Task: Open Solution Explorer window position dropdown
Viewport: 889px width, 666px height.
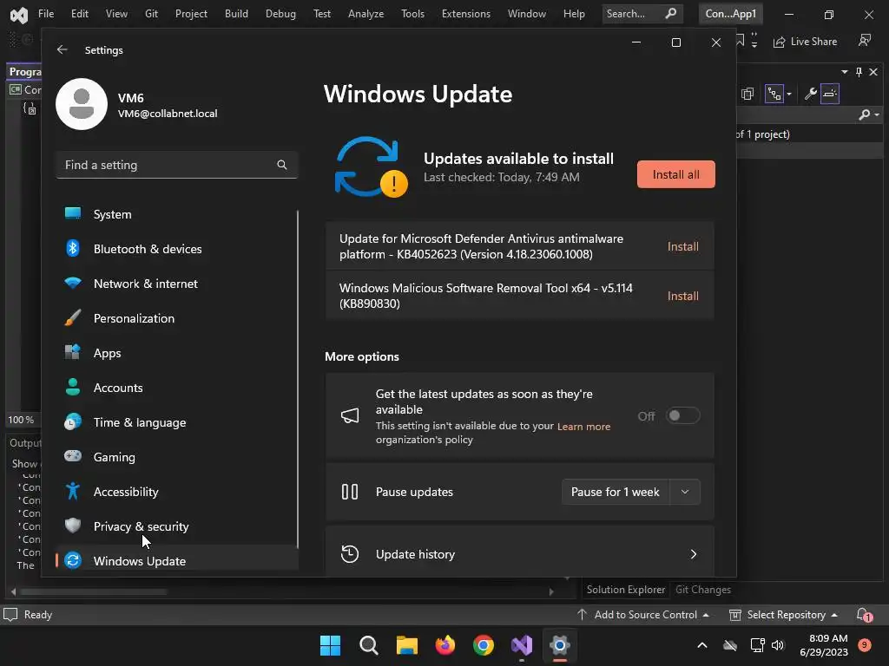Action: (x=845, y=72)
